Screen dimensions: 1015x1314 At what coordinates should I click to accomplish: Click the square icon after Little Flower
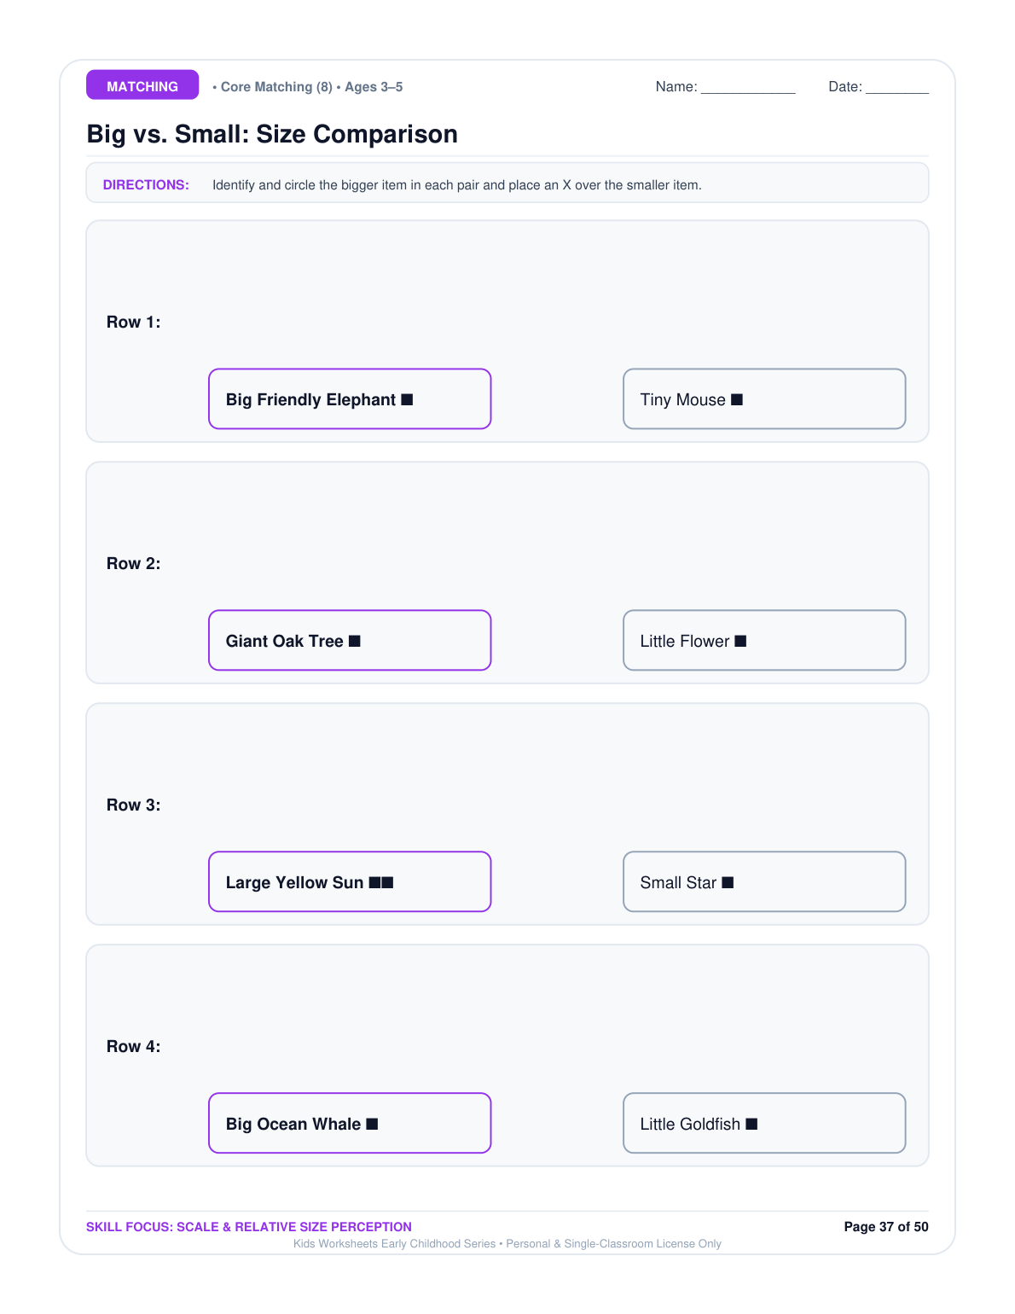(x=740, y=641)
